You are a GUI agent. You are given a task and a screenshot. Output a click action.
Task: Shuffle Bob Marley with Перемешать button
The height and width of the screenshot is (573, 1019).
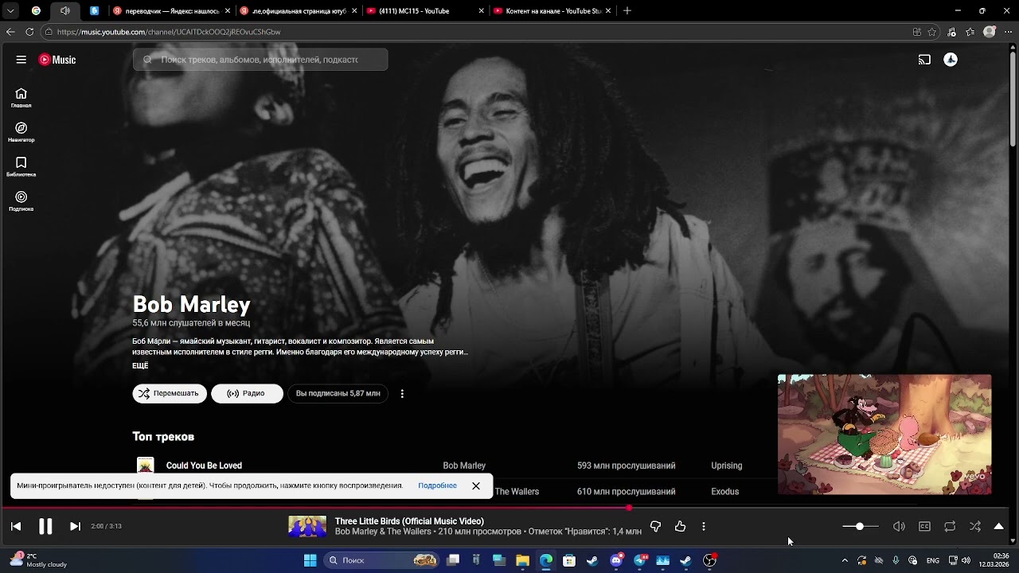point(170,393)
